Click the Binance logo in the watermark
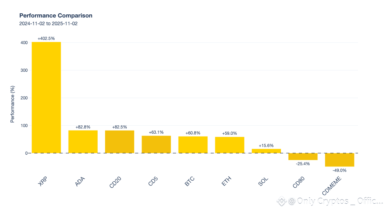Image resolution: width=386 pixels, height=210 pixels. click(282, 201)
